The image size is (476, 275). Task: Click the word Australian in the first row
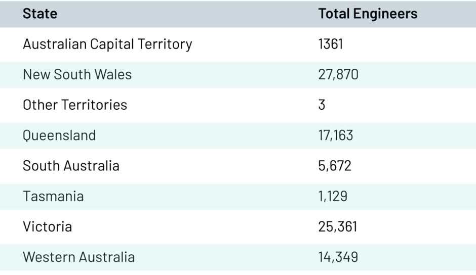click(x=55, y=44)
